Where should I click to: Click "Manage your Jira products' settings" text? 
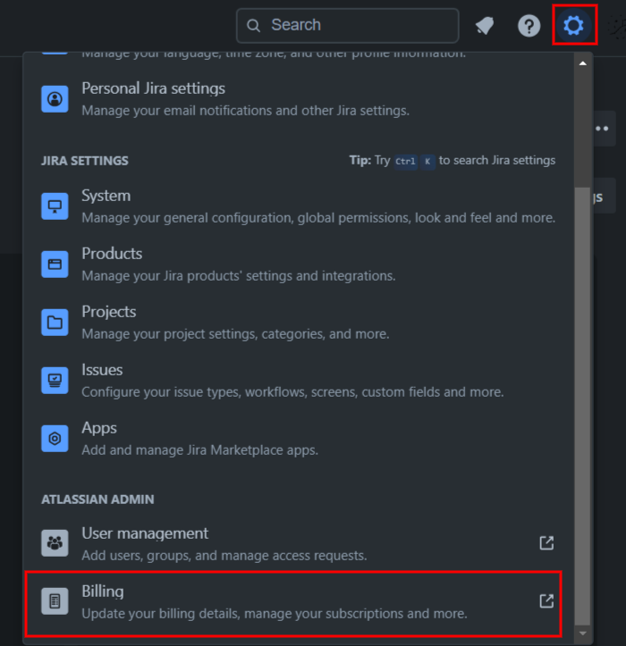239,275
